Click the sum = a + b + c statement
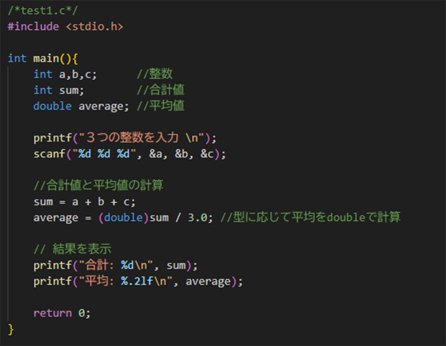This screenshot has width=446, height=346. point(85,202)
